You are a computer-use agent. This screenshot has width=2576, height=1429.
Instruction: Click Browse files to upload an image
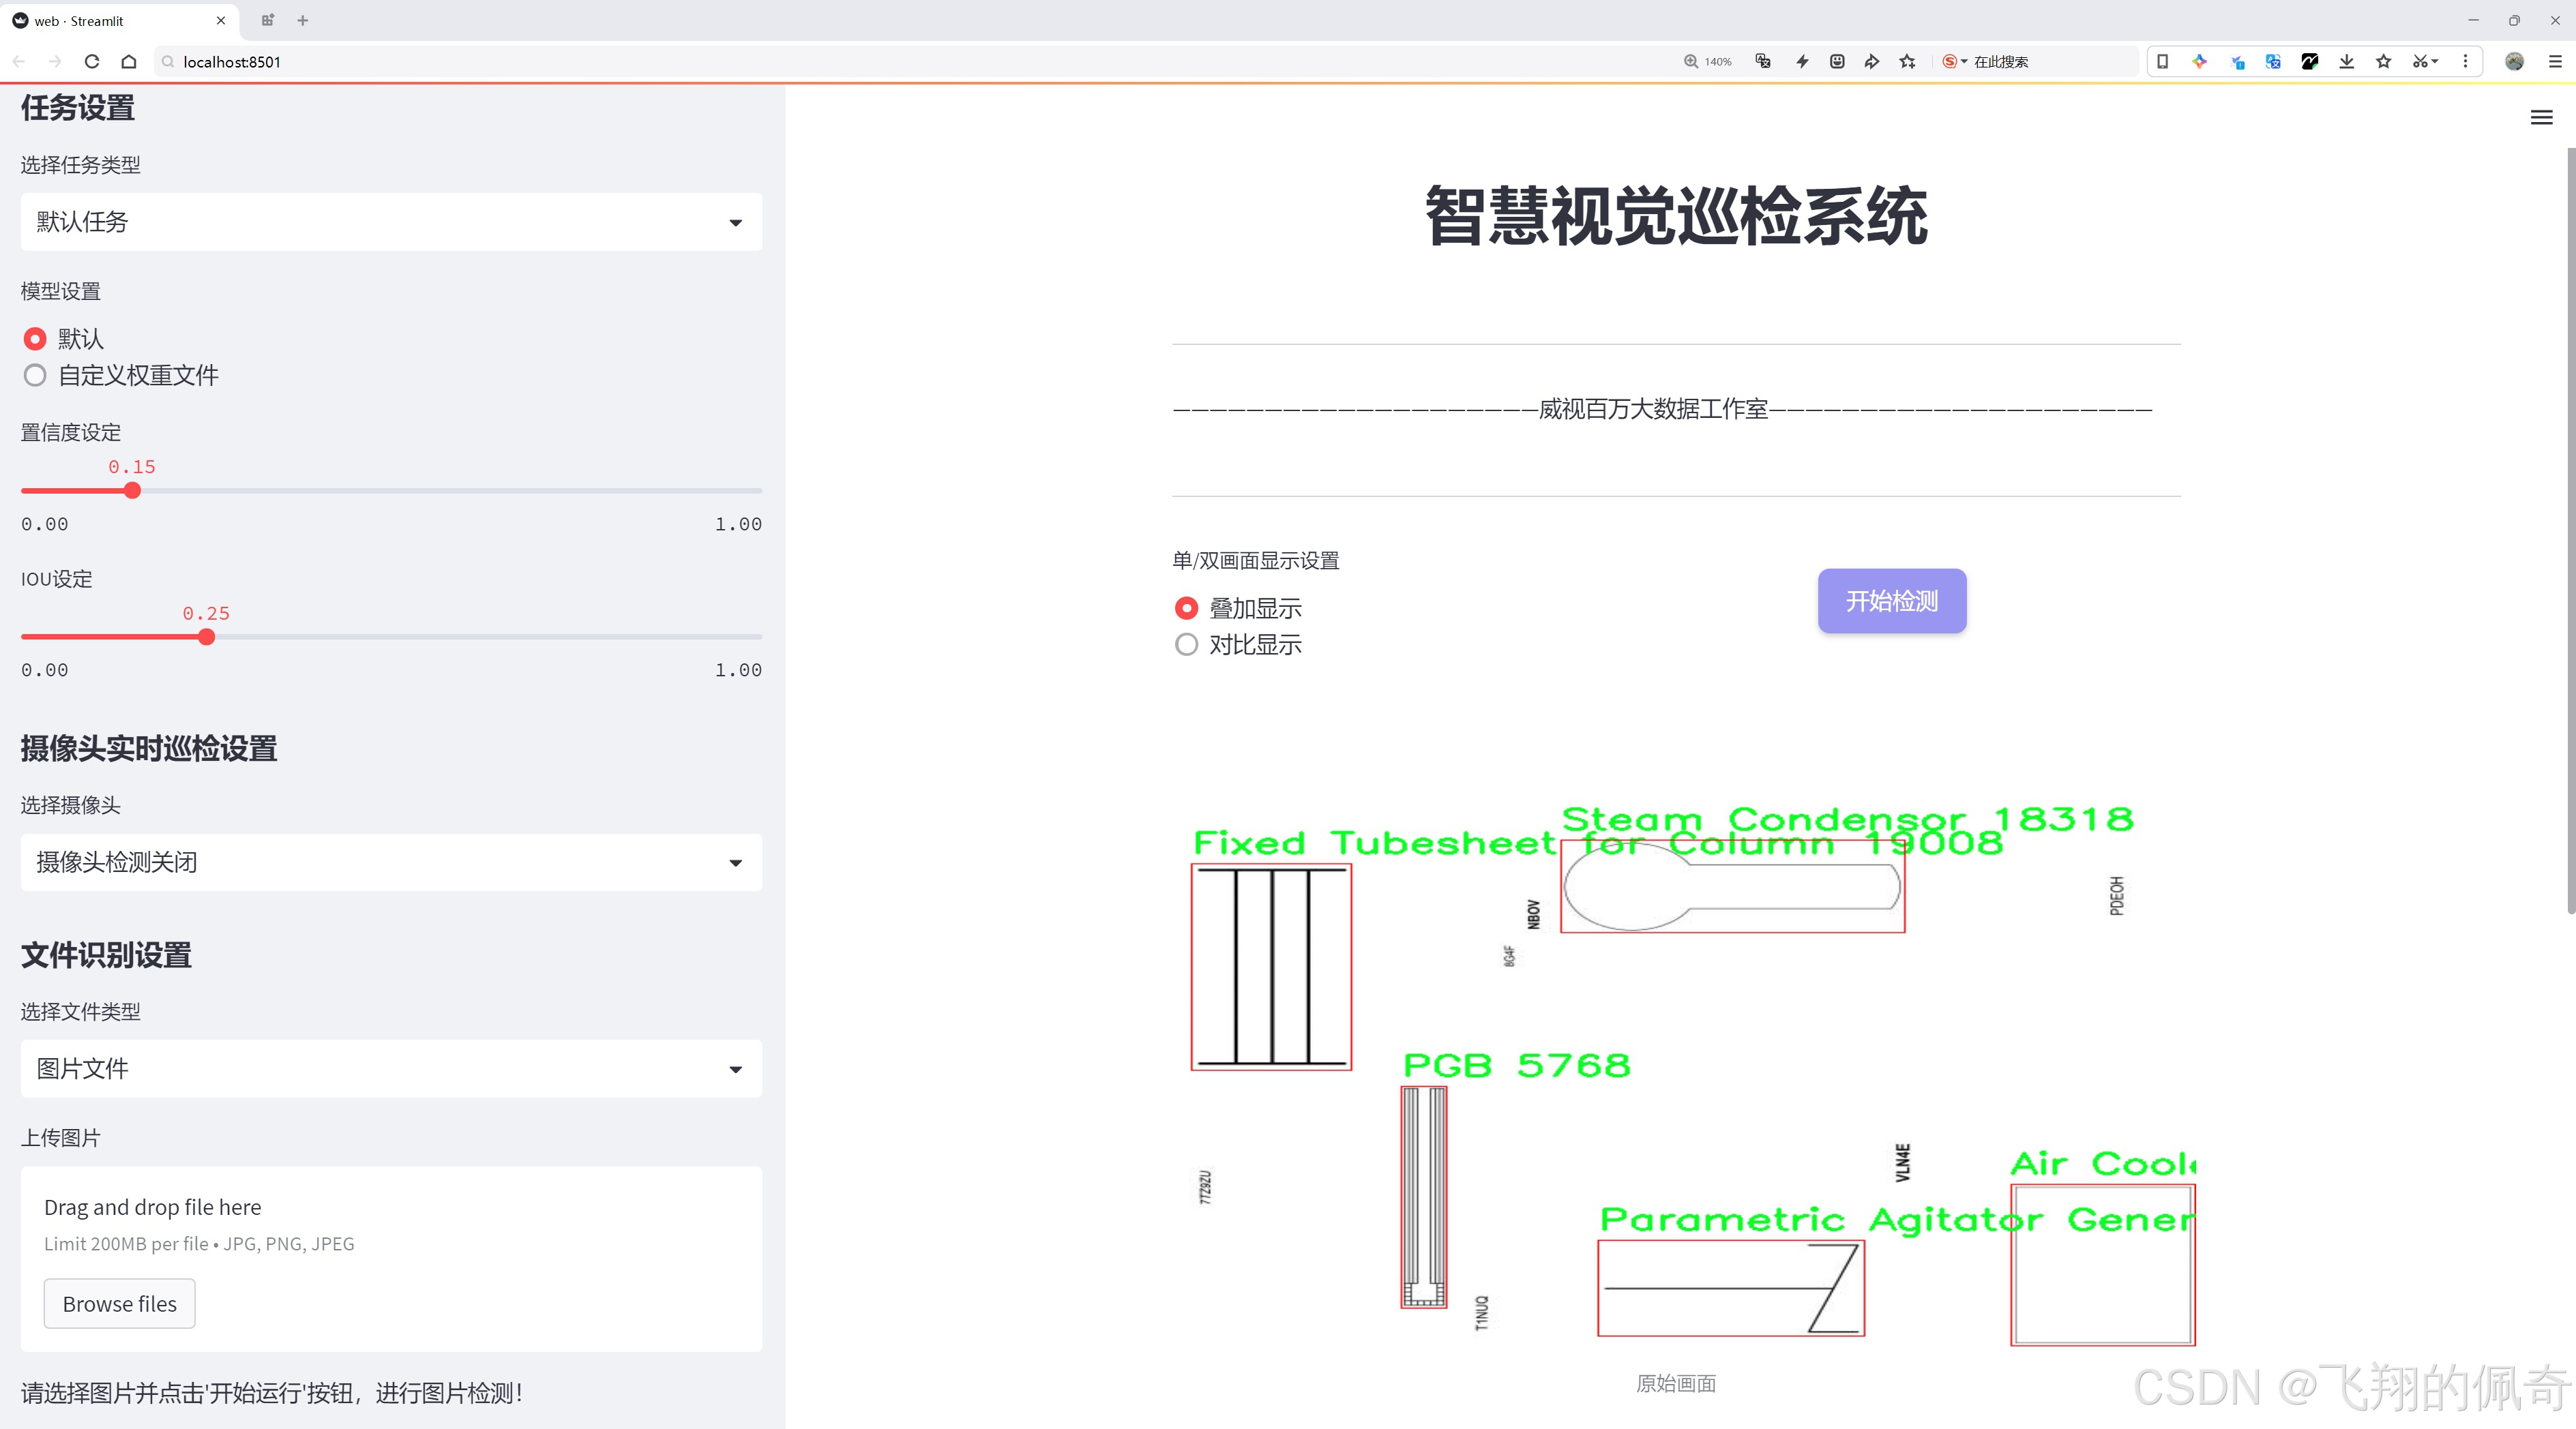pyautogui.click(x=119, y=1303)
